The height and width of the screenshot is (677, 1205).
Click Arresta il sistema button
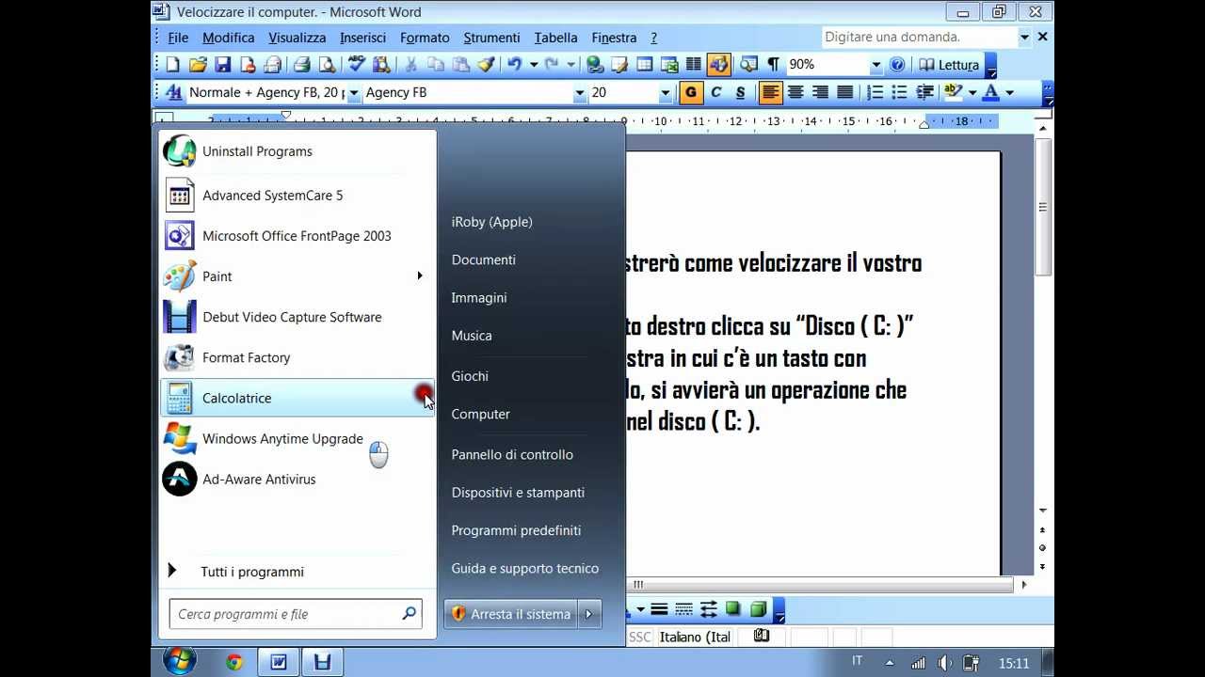(511, 614)
